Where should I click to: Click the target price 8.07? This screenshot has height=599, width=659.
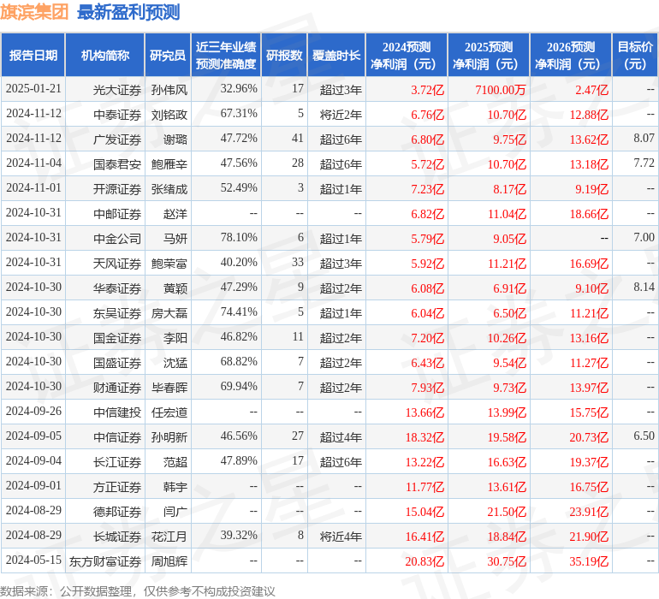click(x=644, y=138)
